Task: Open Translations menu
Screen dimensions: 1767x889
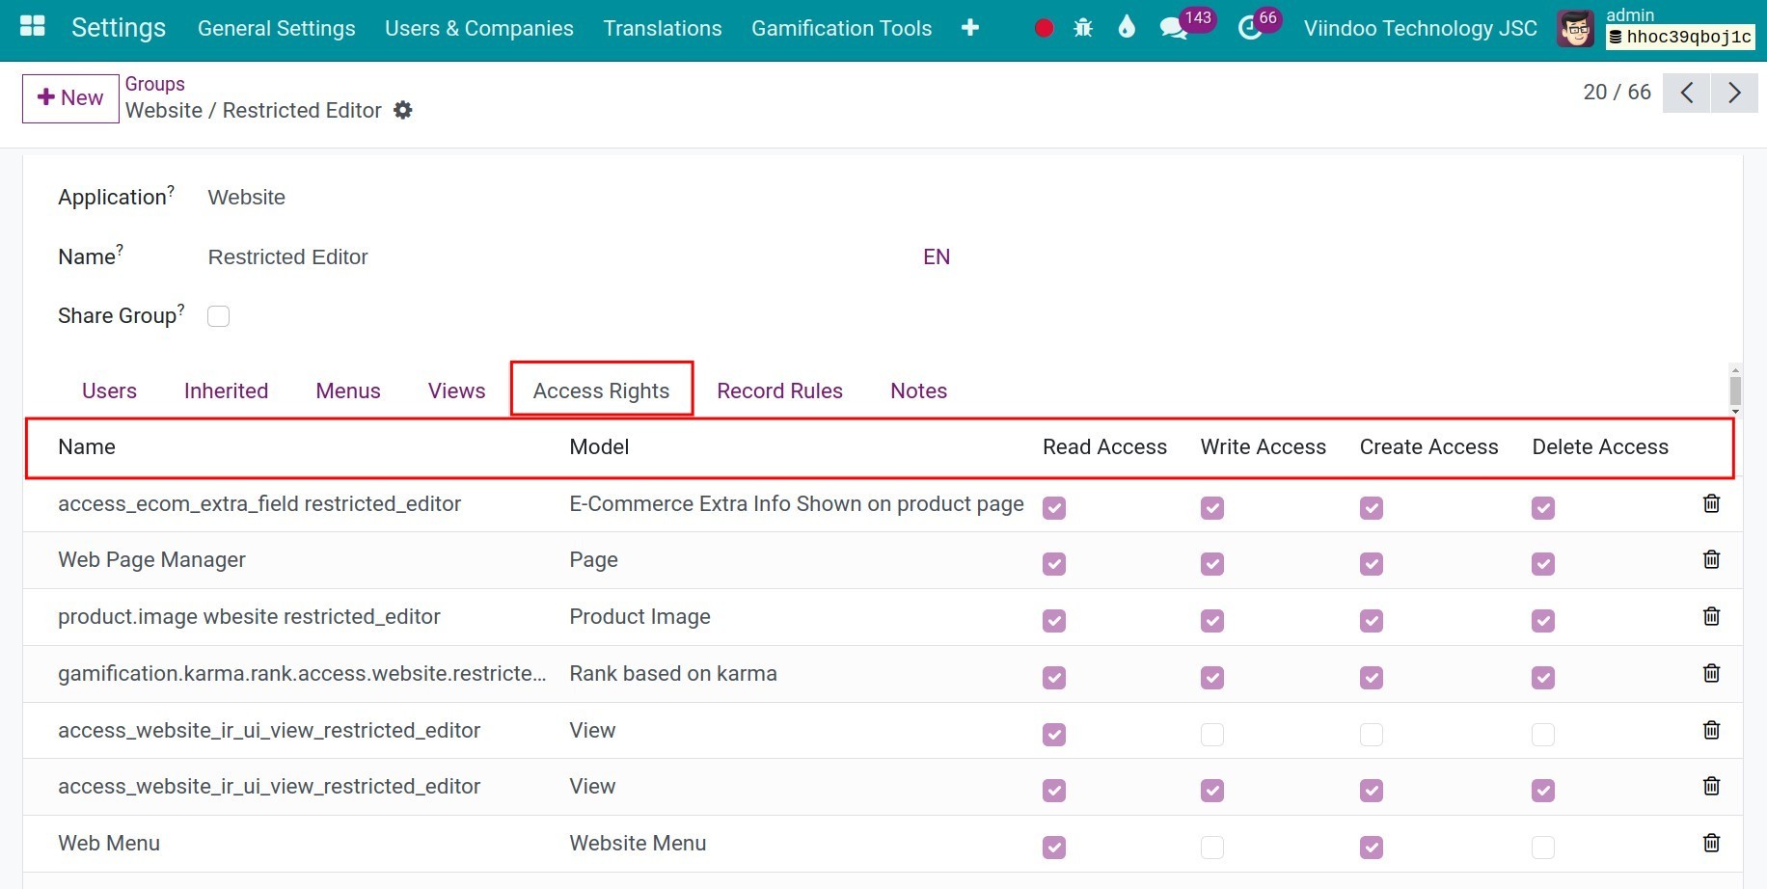Action: 663,28
